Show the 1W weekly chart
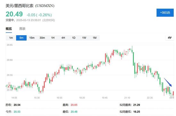176x116 pixels. coord(84,38)
